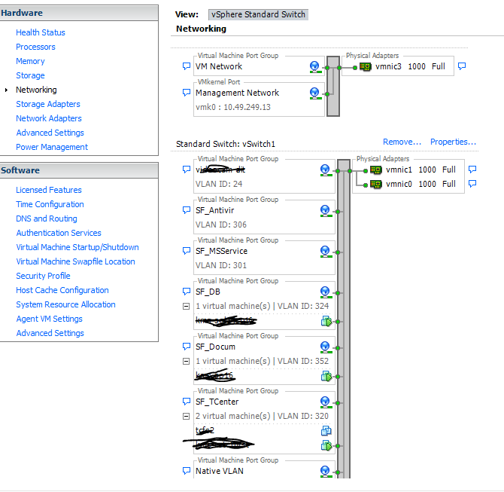Click speech bubble icon for vmnic3
Image resolution: width=504 pixels, height=492 pixels.
click(x=462, y=66)
